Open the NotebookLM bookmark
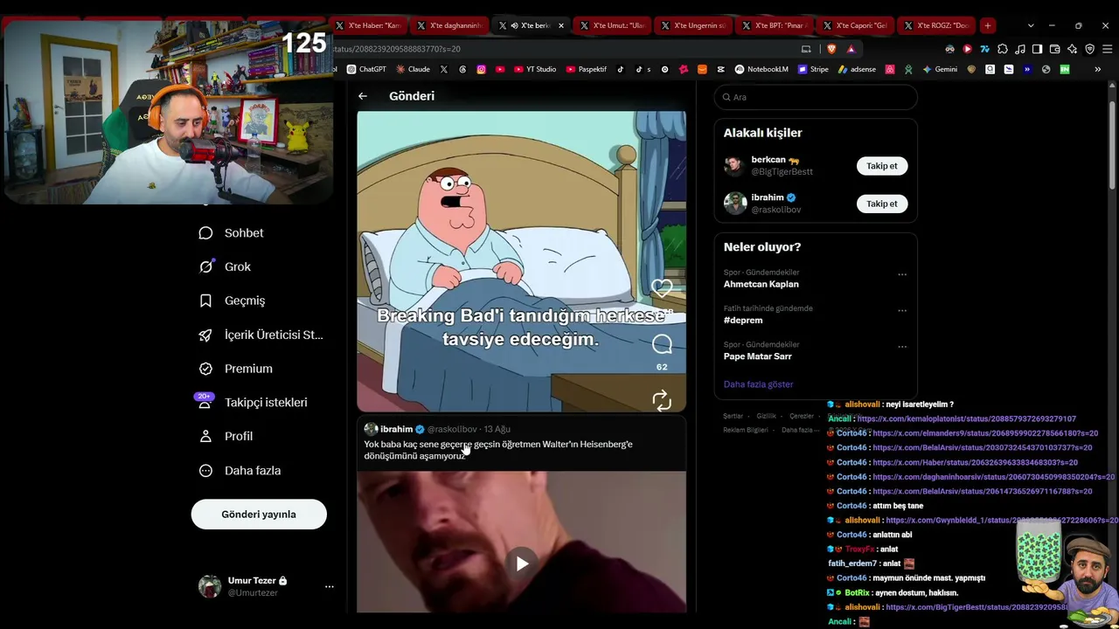Image resolution: width=1119 pixels, height=629 pixels. coord(761,69)
